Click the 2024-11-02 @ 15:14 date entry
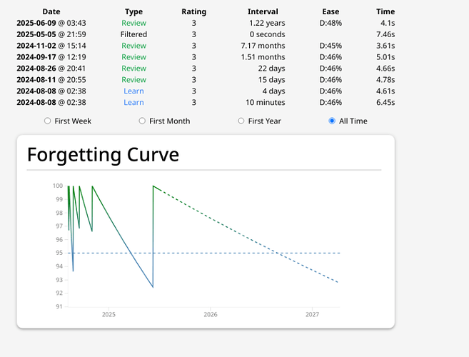469x357 pixels. [x=51, y=46]
